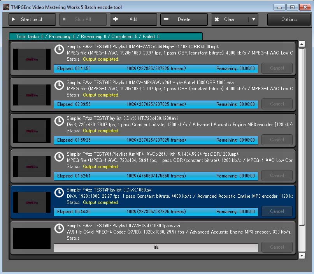Click the Stop All button
The image size is (314, 274).
(x=83, y=19)
